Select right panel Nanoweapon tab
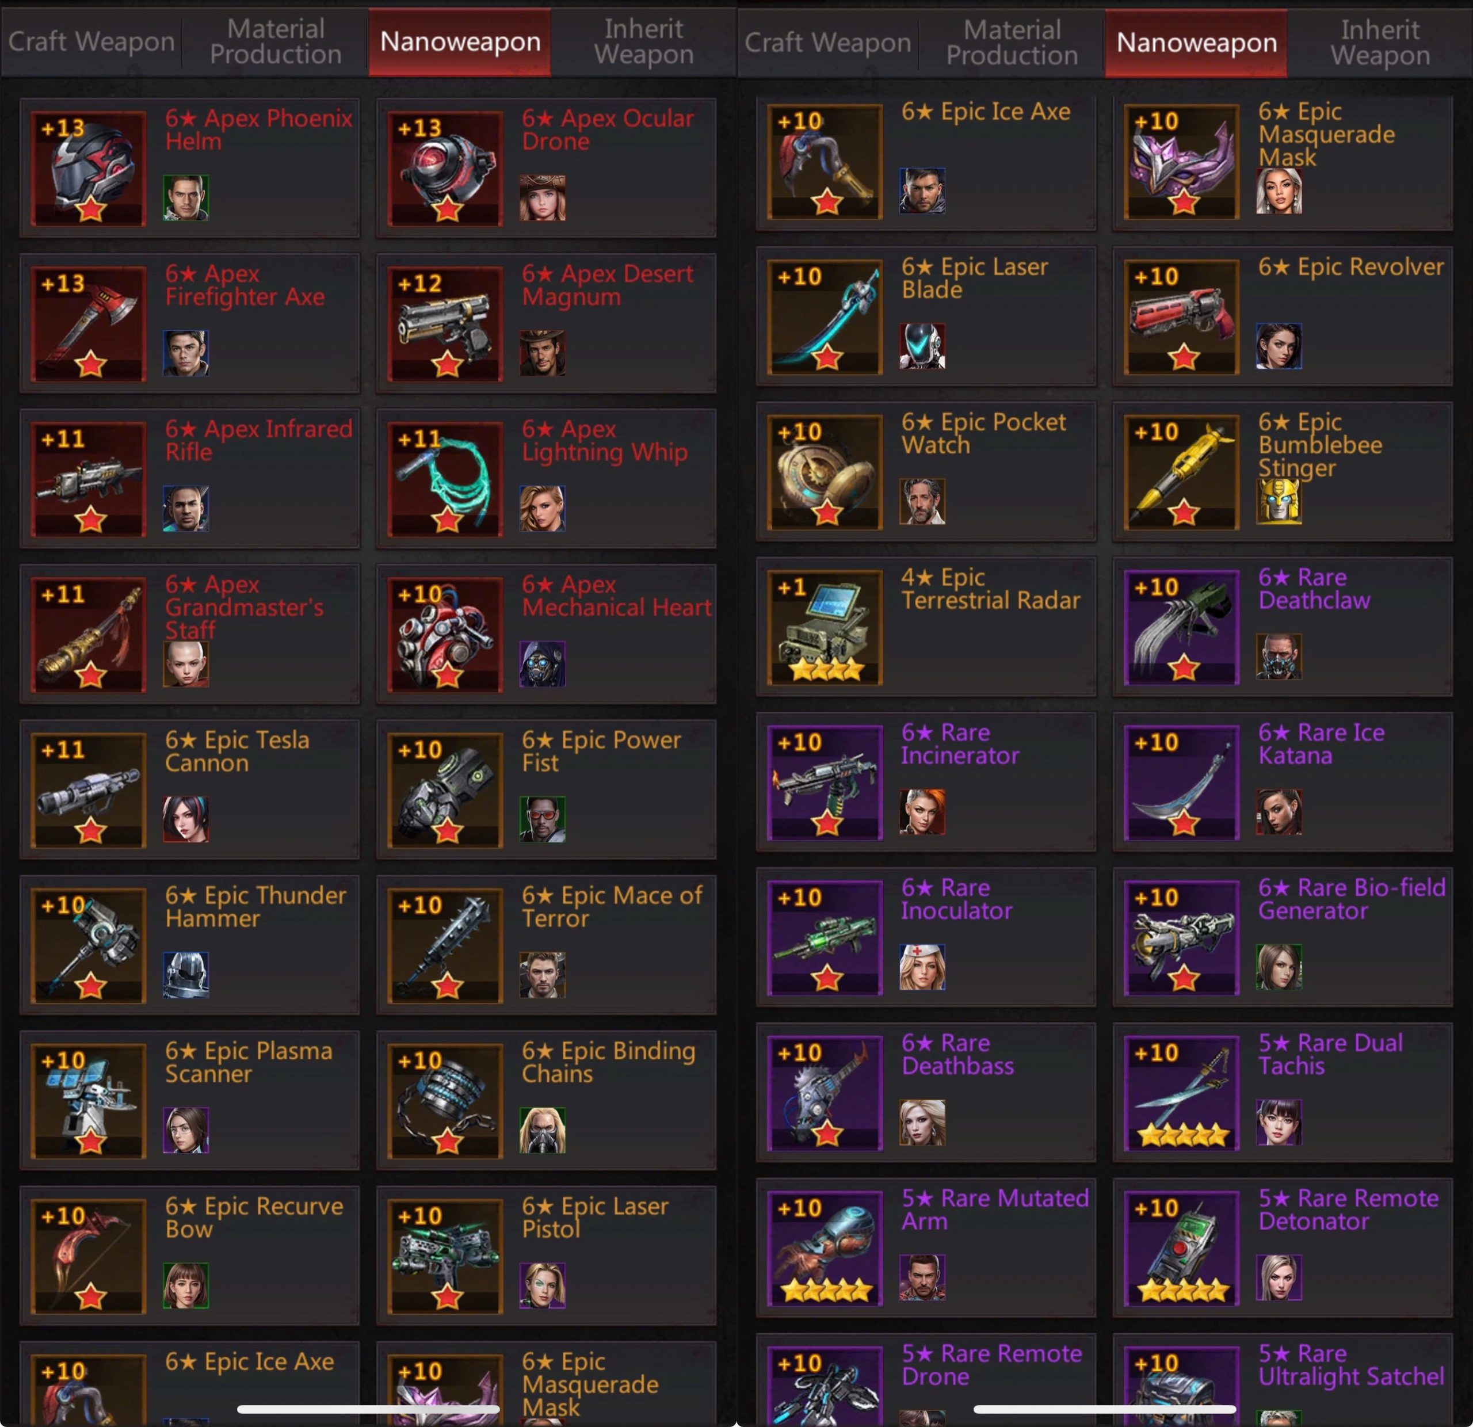 [1196, 43]
